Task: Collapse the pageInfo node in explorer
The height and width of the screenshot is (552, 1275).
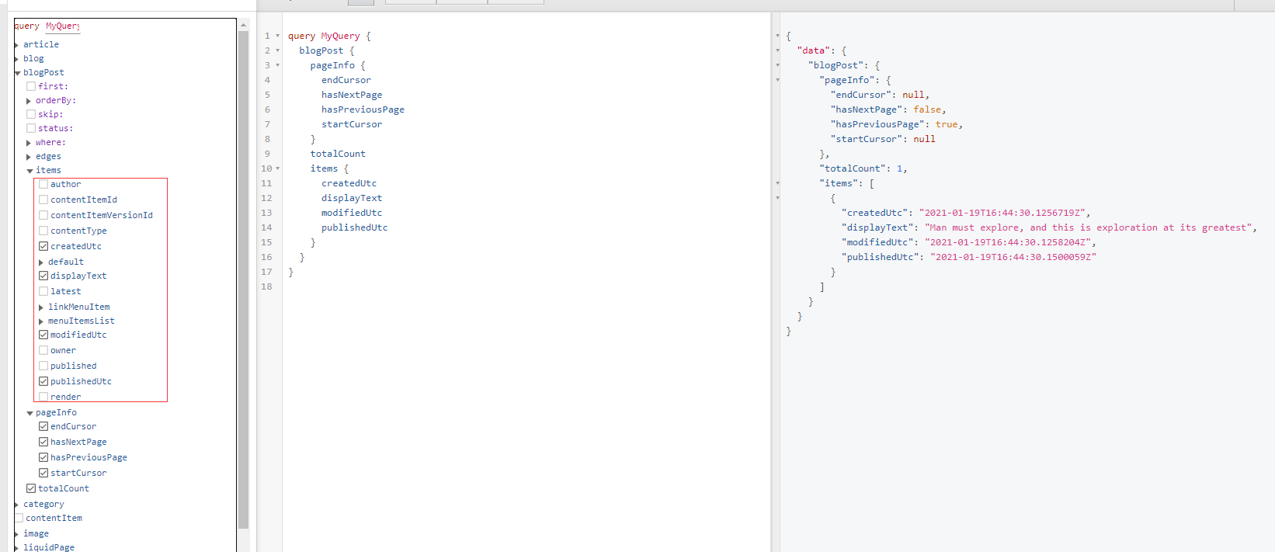Action: click(x=30, y=413)
